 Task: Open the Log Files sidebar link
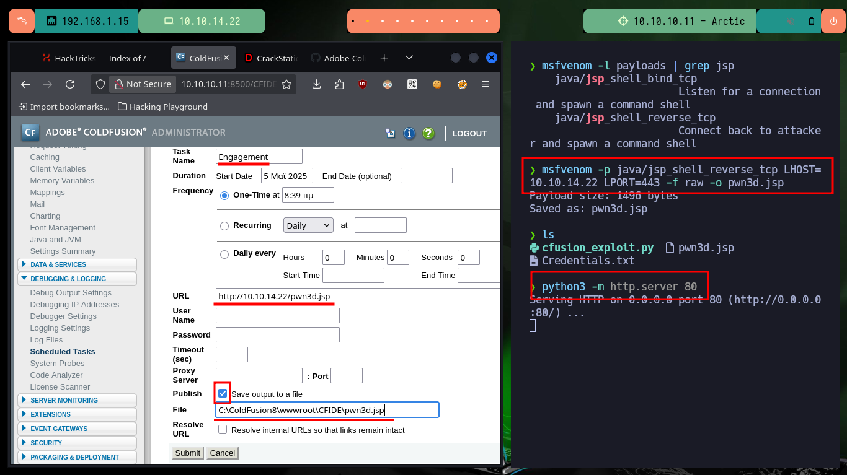coord(47,339)
